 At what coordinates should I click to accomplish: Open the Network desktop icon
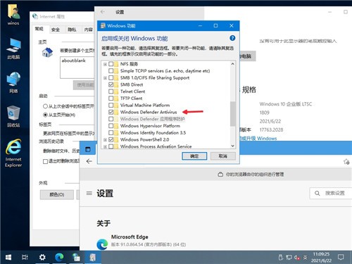click(13, 82)
